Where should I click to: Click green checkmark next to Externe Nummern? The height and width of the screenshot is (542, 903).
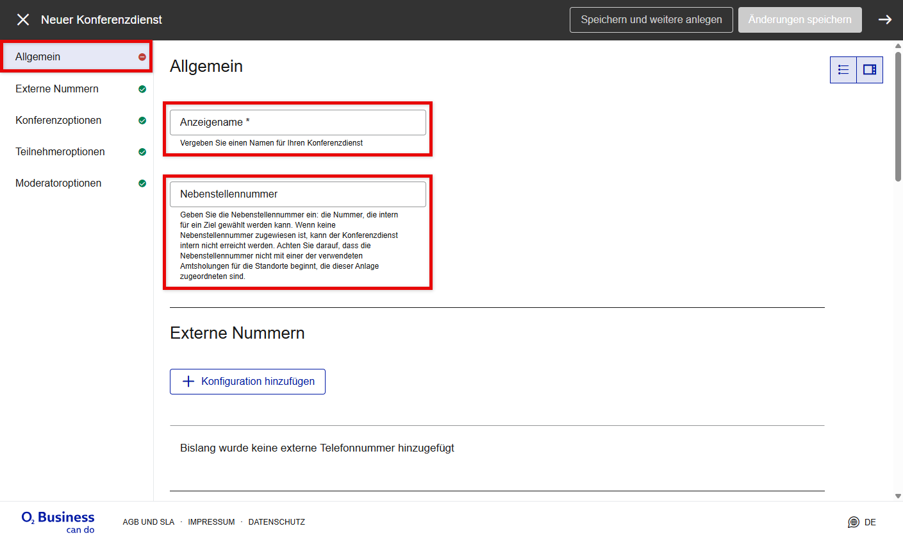point(142,89)
